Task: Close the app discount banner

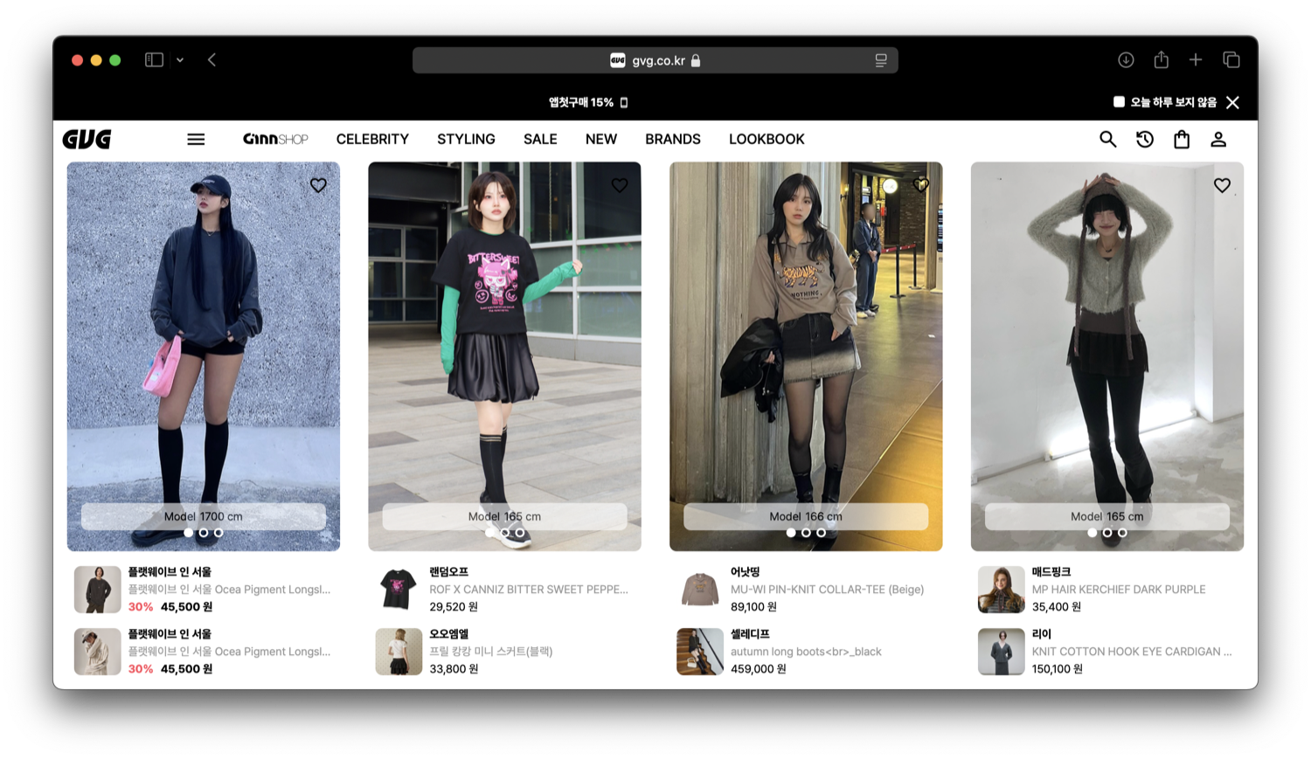Action: (x=1233, y=102)
